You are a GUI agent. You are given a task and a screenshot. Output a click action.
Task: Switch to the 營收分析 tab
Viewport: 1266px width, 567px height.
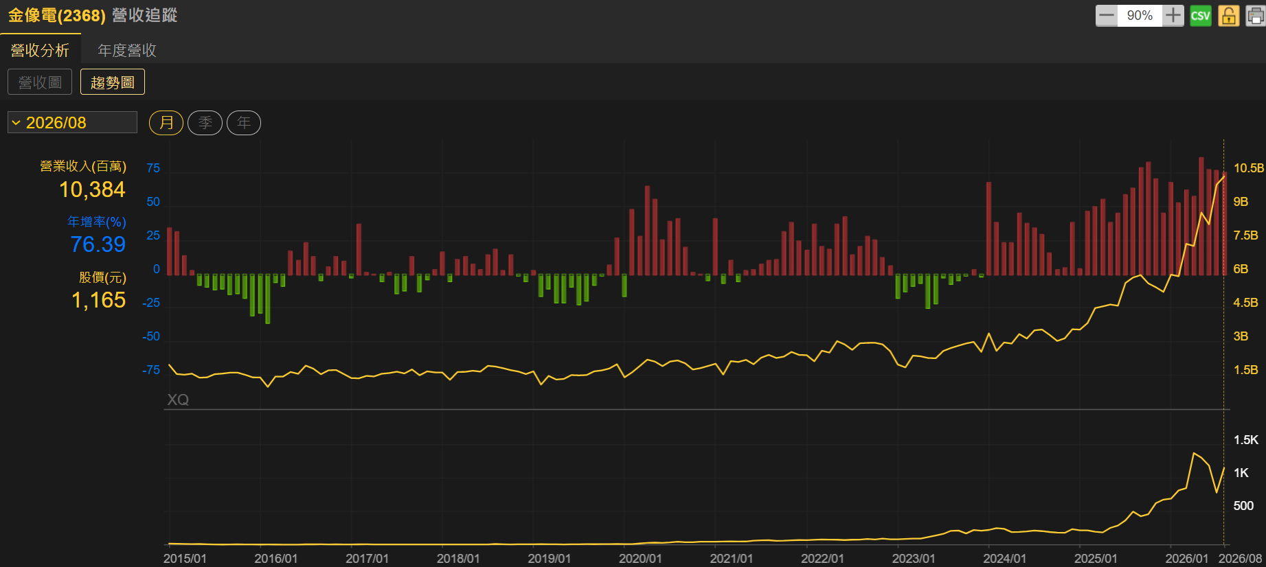tap(40, 50)
